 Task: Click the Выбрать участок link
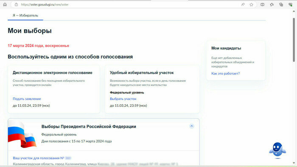[x=123, y=99]
